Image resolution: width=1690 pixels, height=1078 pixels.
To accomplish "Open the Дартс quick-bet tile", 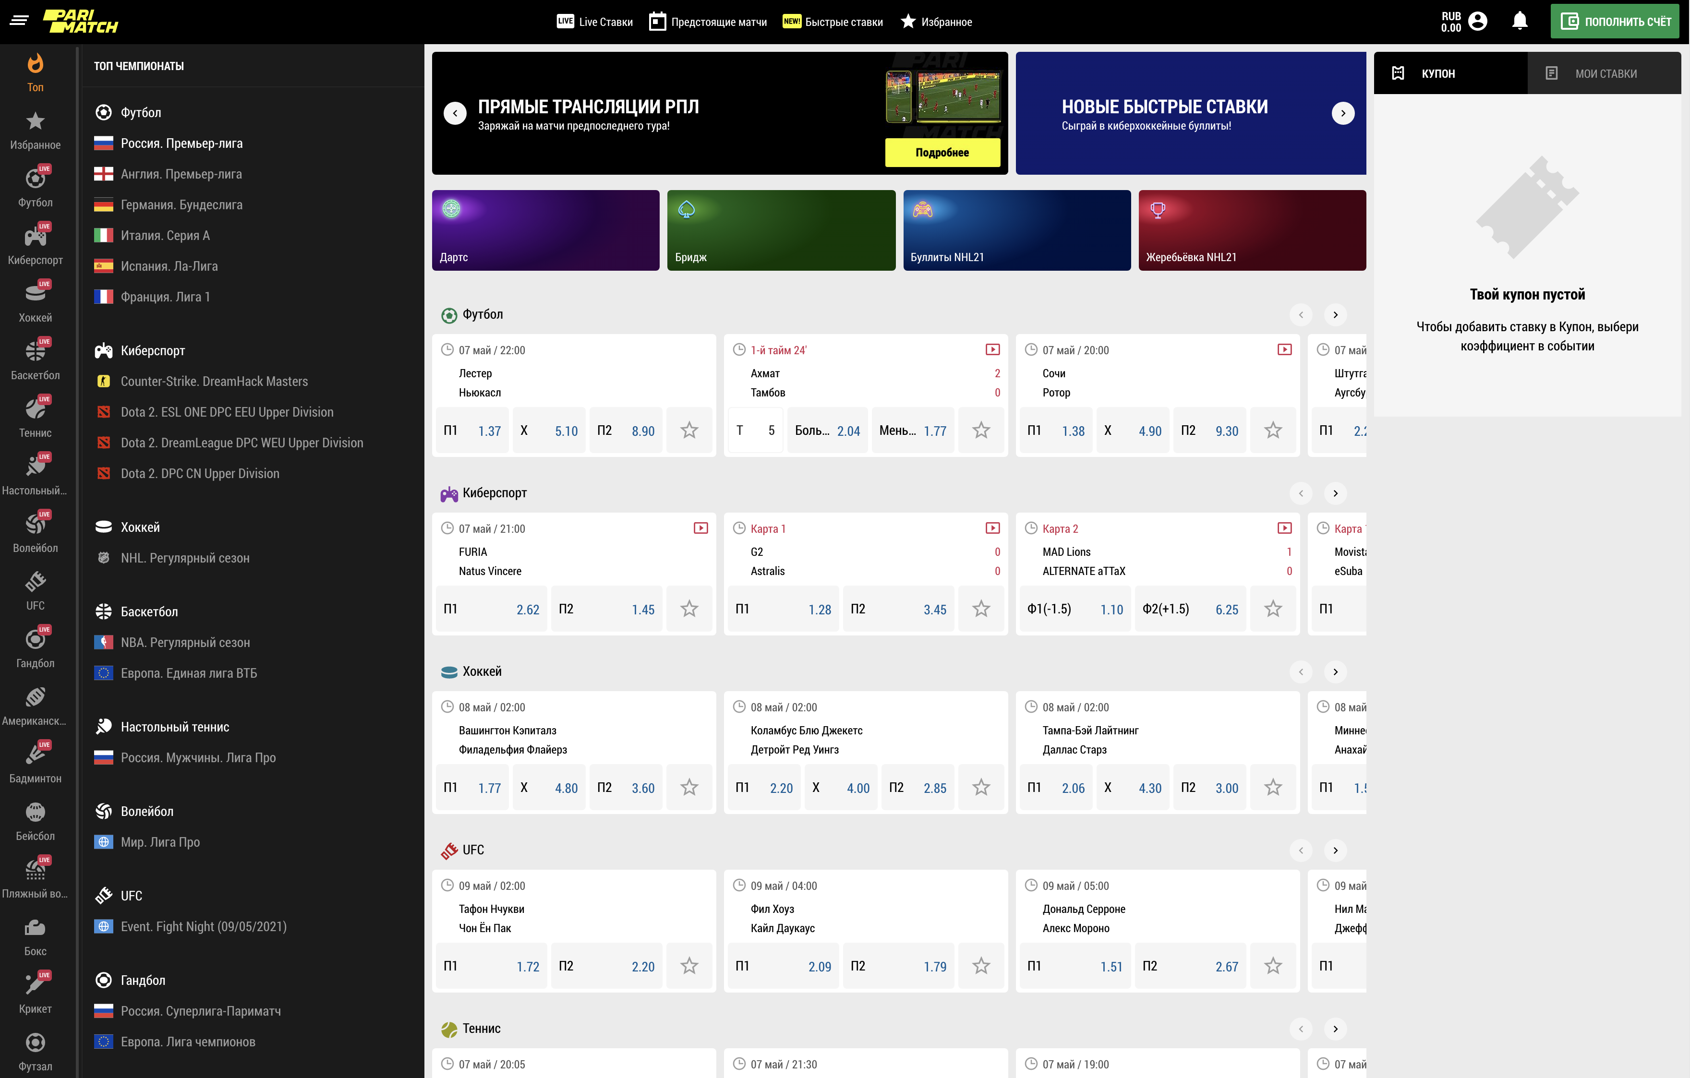I will point(545,230).
